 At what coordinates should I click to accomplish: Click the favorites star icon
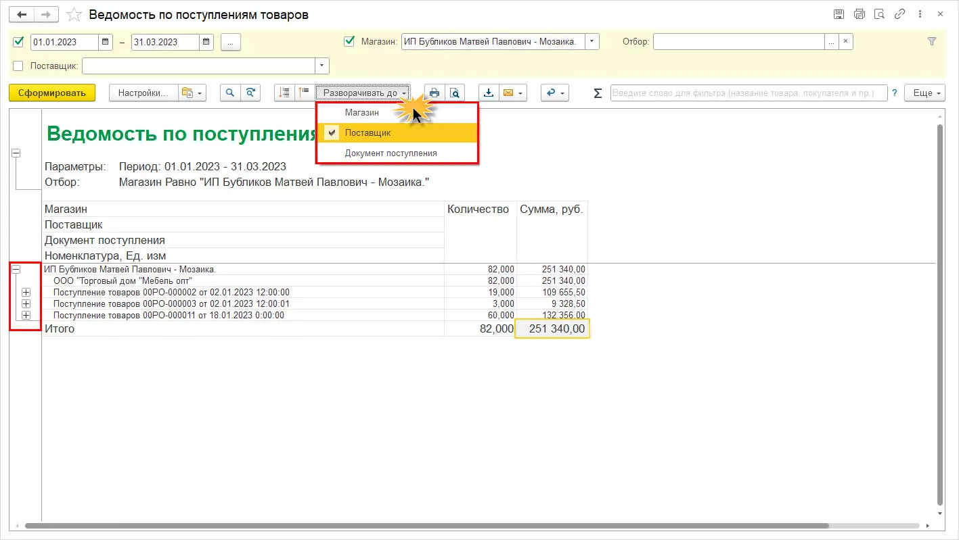coord(75,15)
